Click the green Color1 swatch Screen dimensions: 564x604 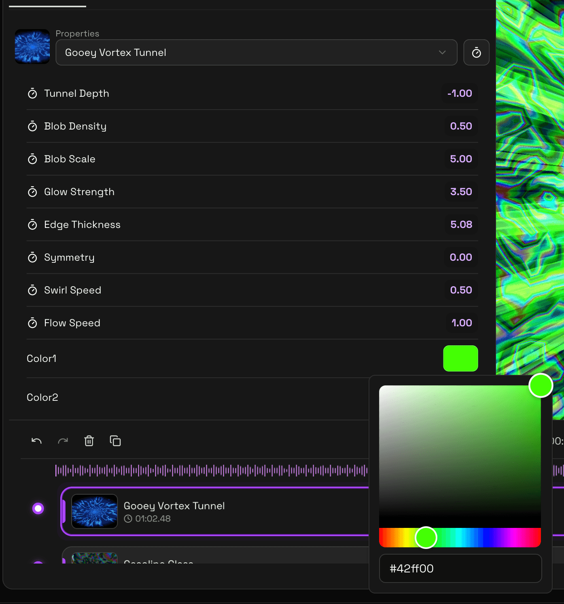[460, 358]
